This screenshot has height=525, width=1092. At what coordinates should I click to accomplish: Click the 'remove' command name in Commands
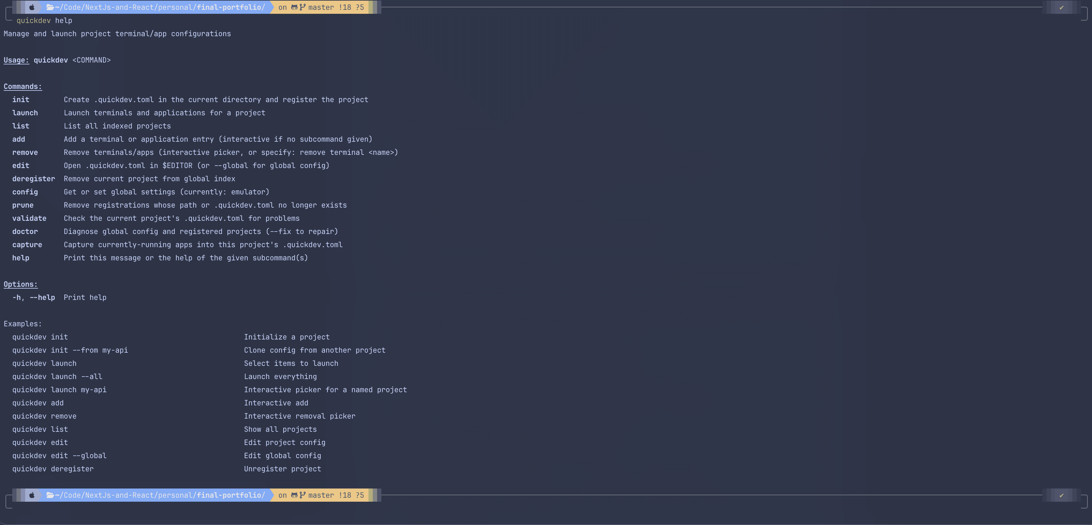coord(25,152)
